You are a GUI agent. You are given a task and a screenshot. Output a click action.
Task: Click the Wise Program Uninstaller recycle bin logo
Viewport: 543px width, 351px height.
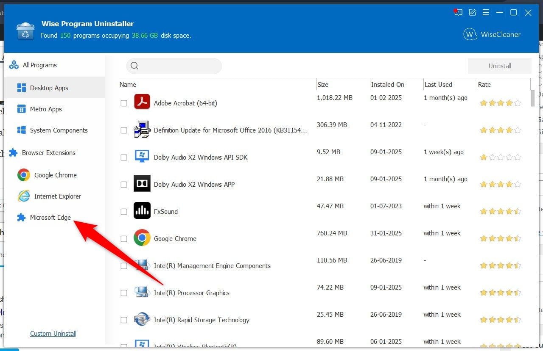click(x=25, y=30)
